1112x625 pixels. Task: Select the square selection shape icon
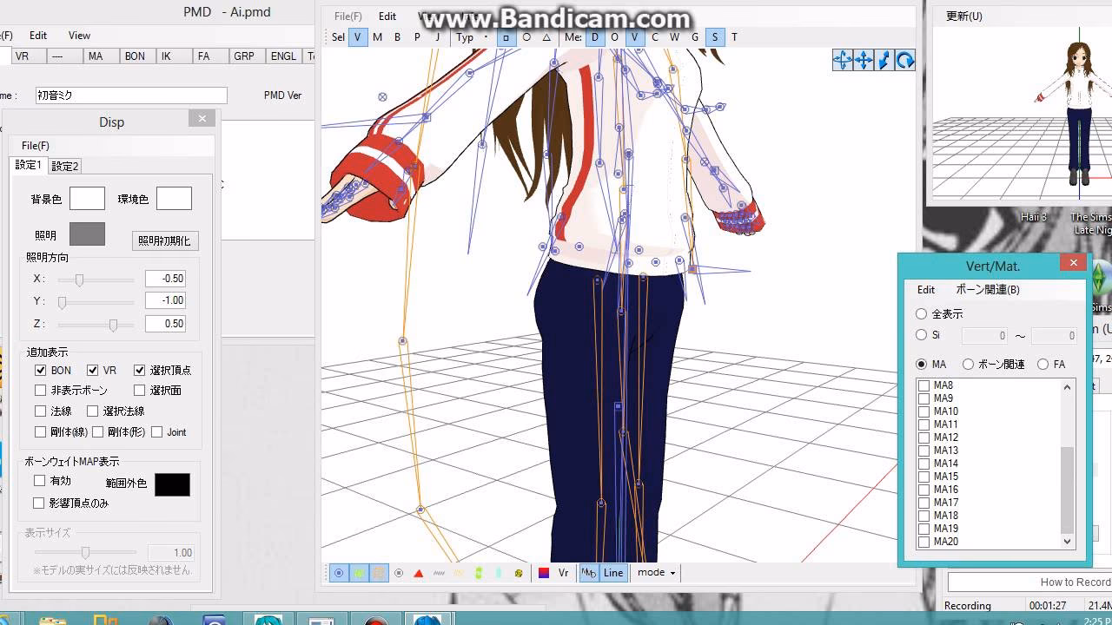tap(506, 37)
